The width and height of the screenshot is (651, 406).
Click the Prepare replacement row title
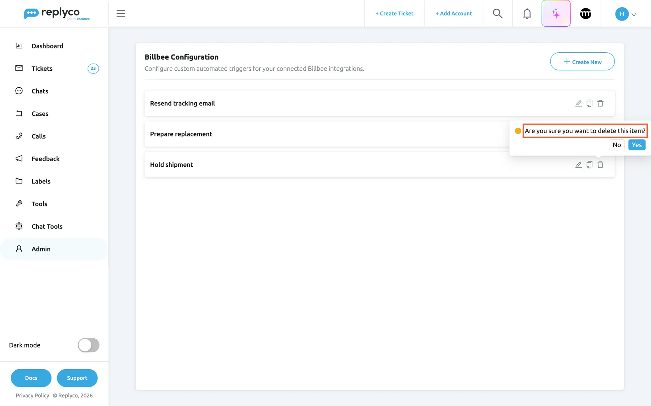coord(181,134)
